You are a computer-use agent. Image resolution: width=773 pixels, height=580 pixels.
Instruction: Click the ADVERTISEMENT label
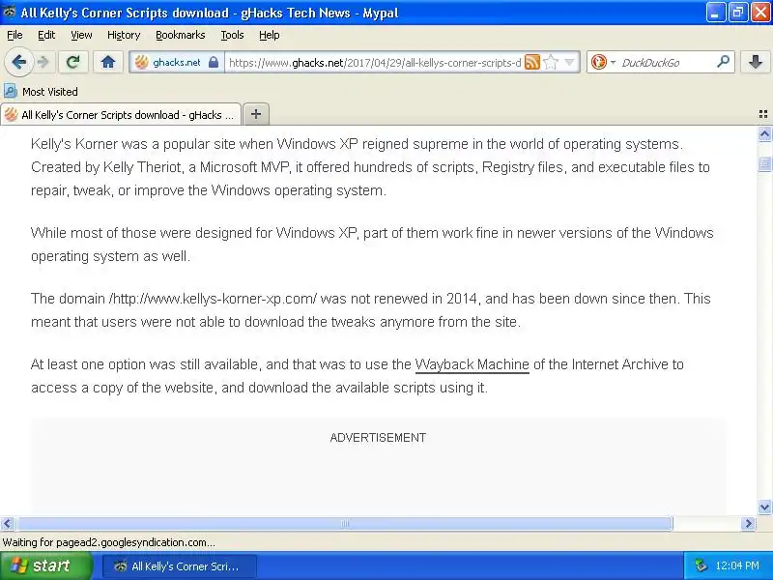tap(378, 438)
